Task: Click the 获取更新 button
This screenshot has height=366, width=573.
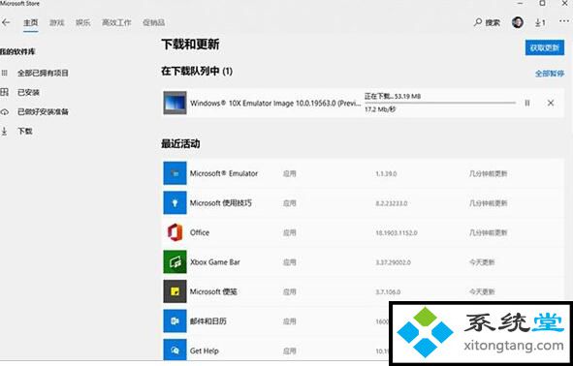Action: click(545, 47)
